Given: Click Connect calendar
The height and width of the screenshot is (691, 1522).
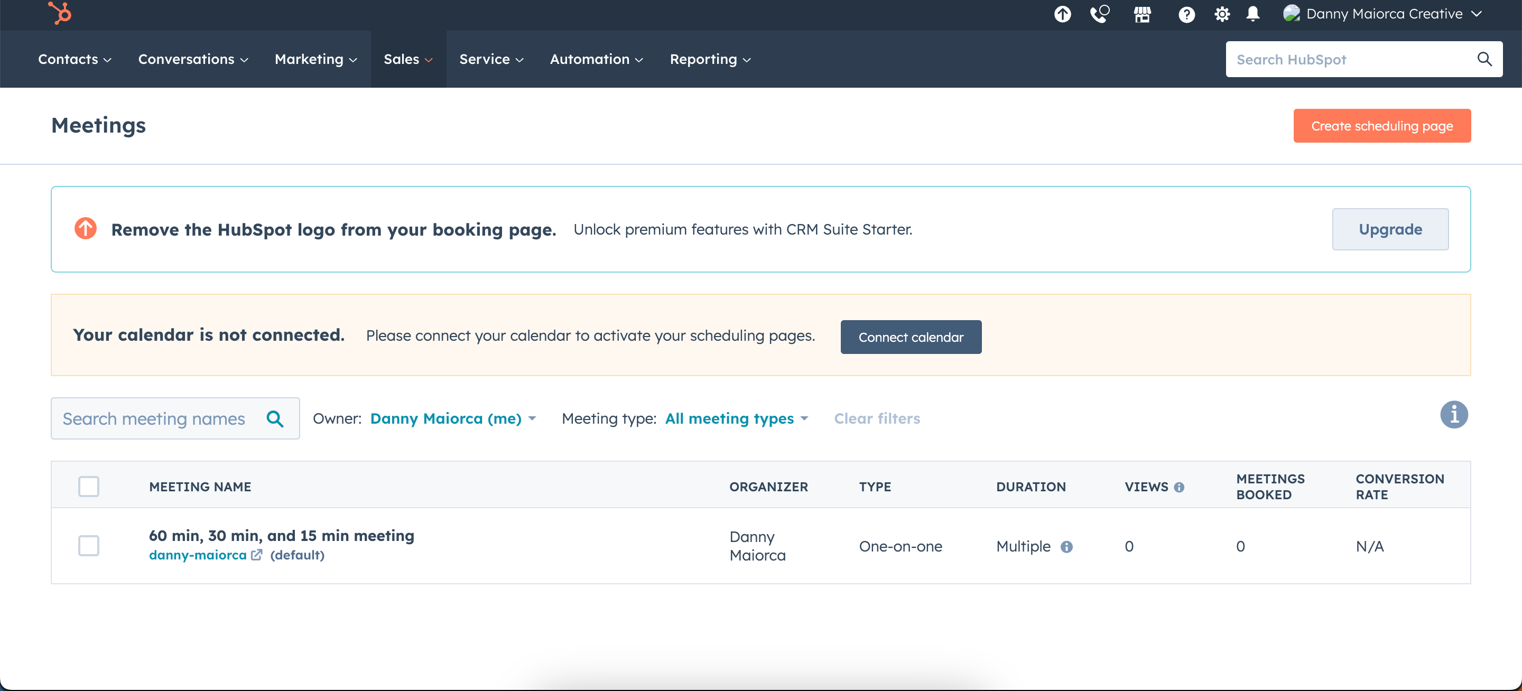Looking at the screenshot, I should point(911,337).
